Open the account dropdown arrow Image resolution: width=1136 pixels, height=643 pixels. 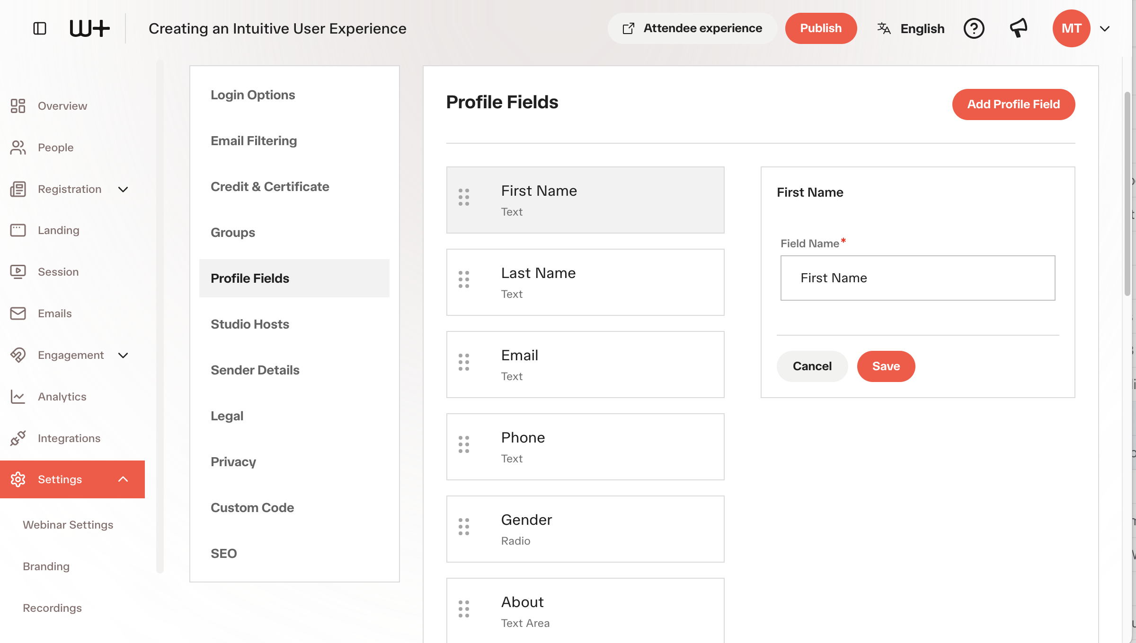point(1105,29)
